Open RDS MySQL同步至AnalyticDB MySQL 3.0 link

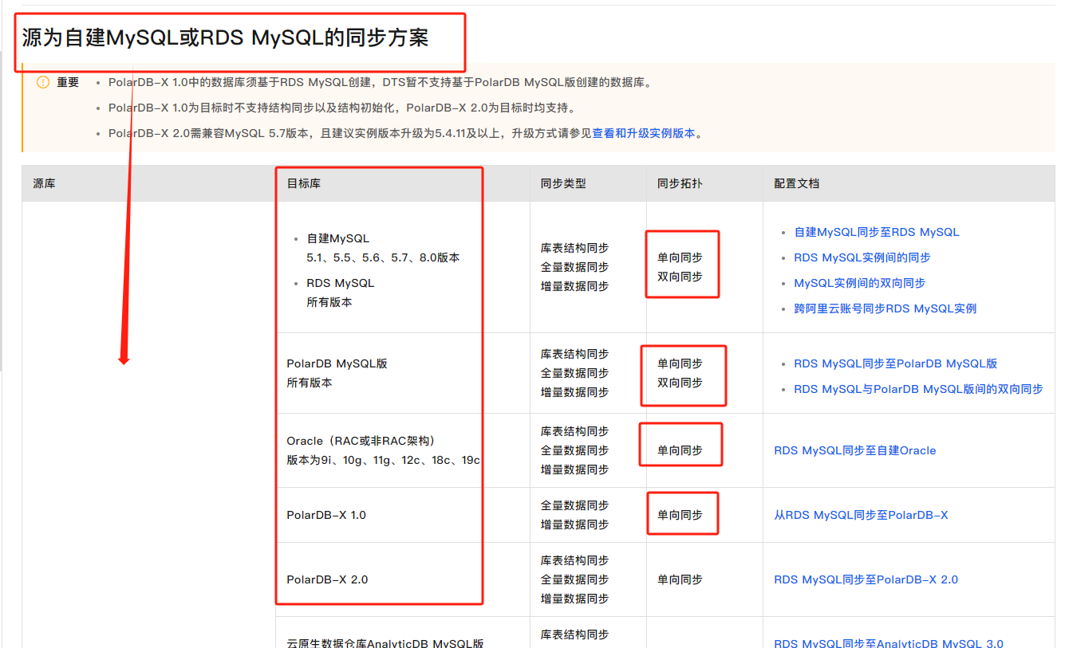click(889, 643)
